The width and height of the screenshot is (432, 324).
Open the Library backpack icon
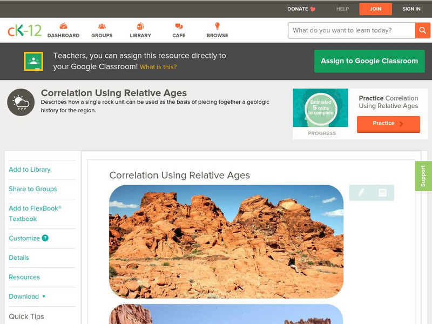(140, 26)
